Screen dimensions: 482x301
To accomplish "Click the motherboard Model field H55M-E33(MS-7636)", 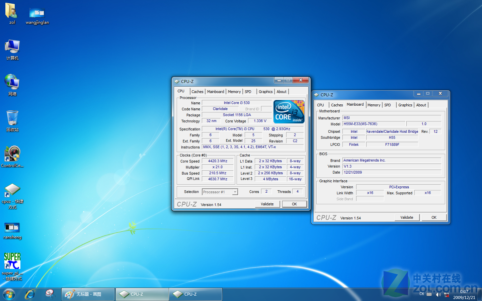I will (x=374, y=124).
